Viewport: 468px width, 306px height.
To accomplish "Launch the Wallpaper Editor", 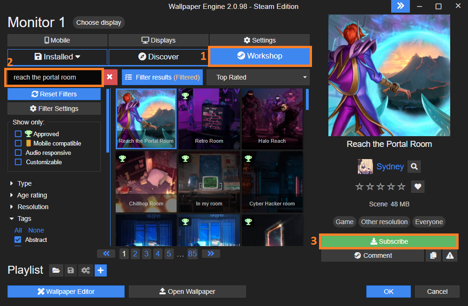I will click(x=66, y=291).
